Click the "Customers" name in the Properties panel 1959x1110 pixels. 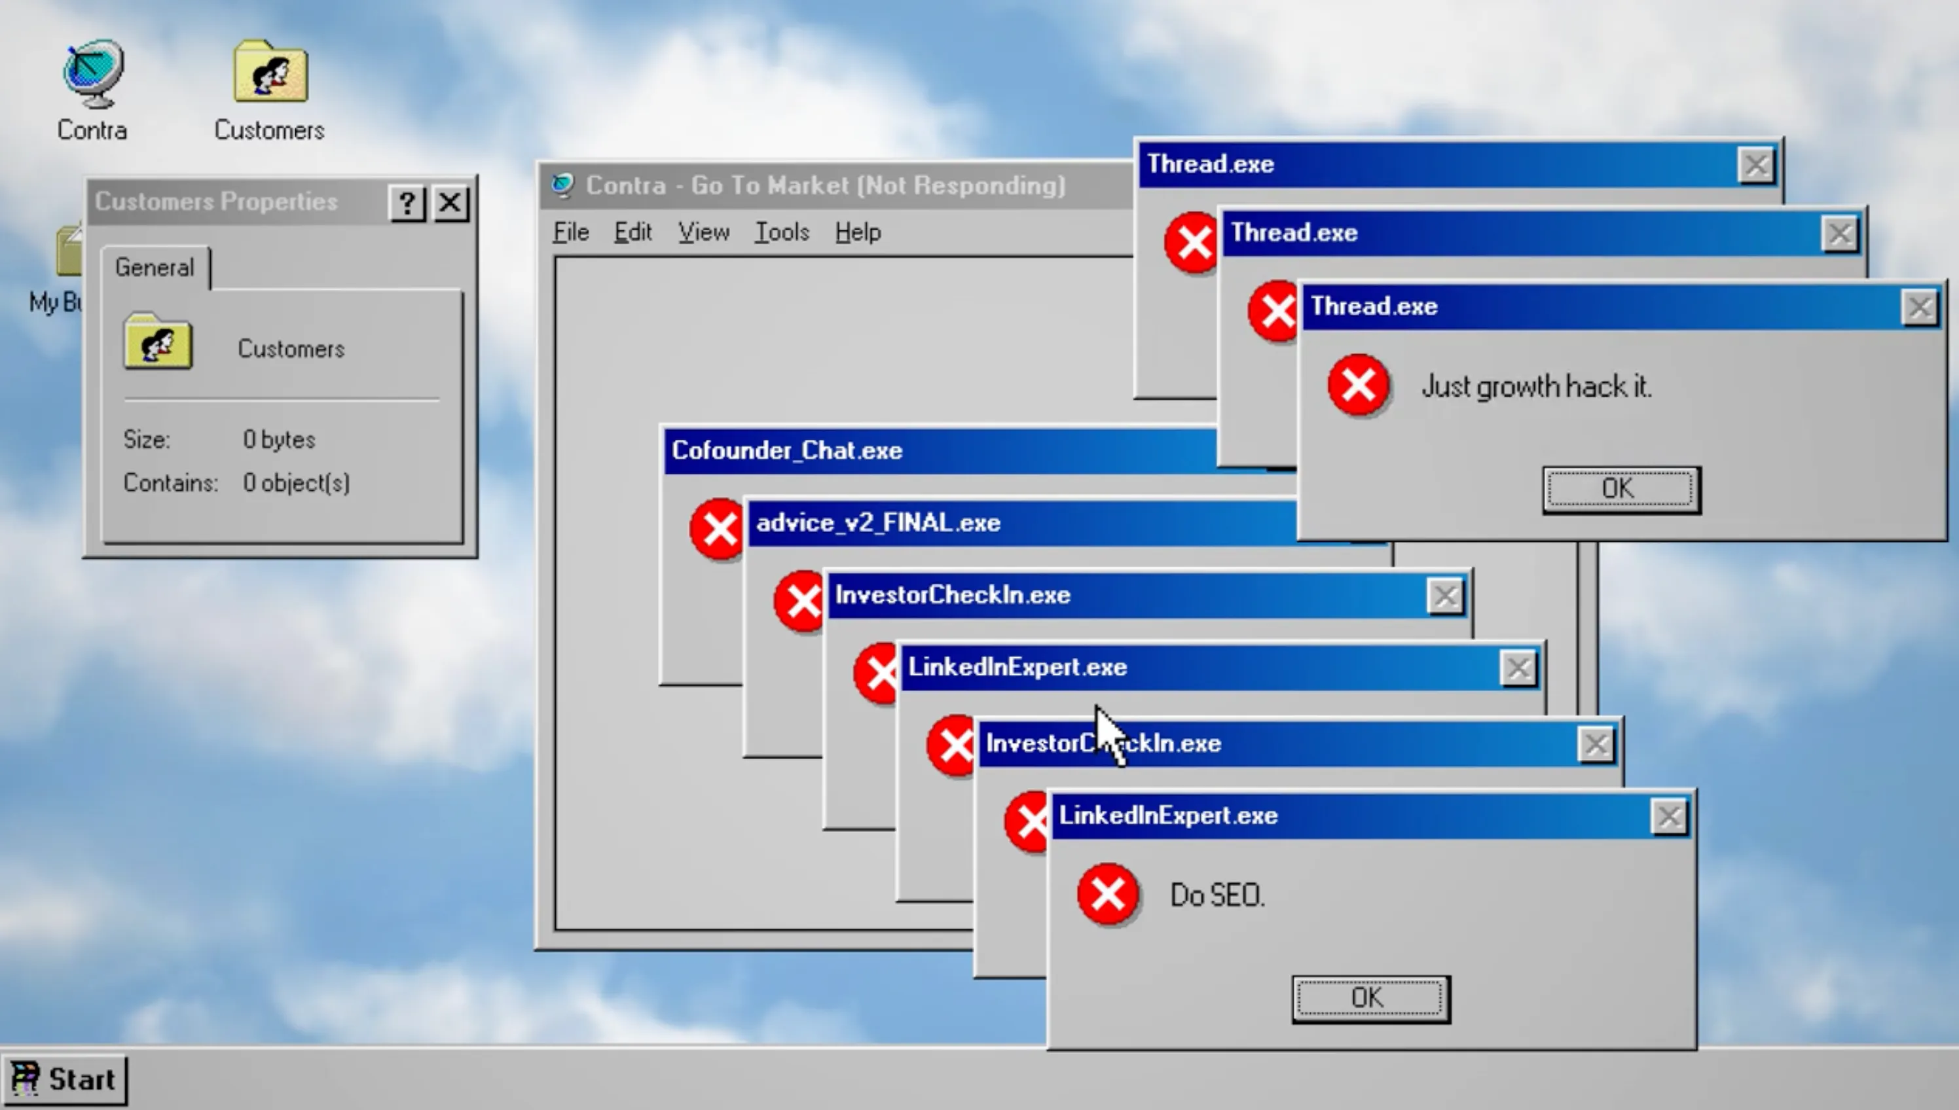[x=291, y=349]
